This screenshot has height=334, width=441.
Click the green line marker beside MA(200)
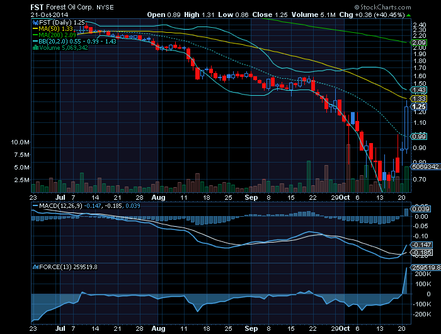pyautogui.click(x=35, y=35)
